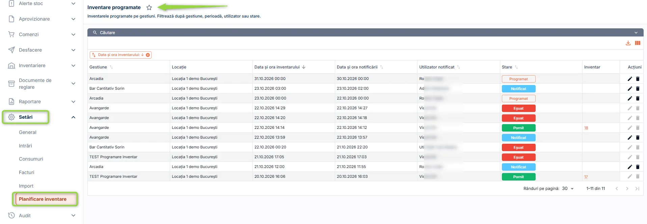Sort the table by Stare column
This screenshot has height=224, width=647.
click(x=516, y=67)
